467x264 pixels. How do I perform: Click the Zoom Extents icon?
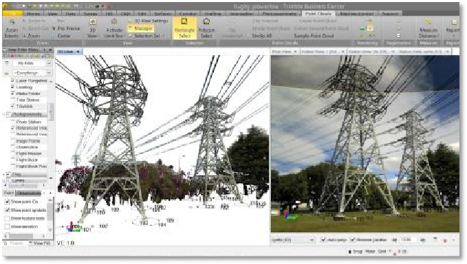coord(12,22)
